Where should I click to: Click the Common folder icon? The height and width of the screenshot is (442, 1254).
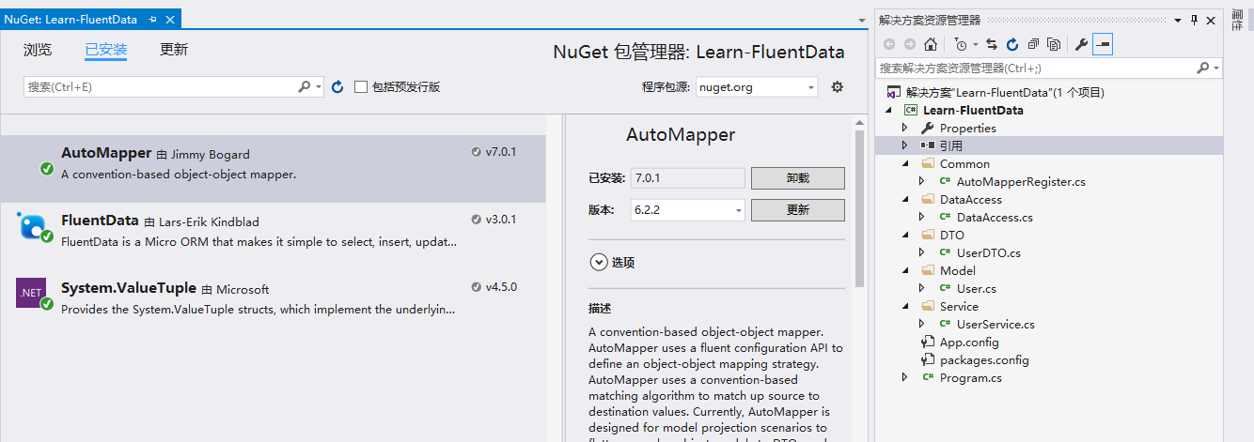(x=928, y=163)
